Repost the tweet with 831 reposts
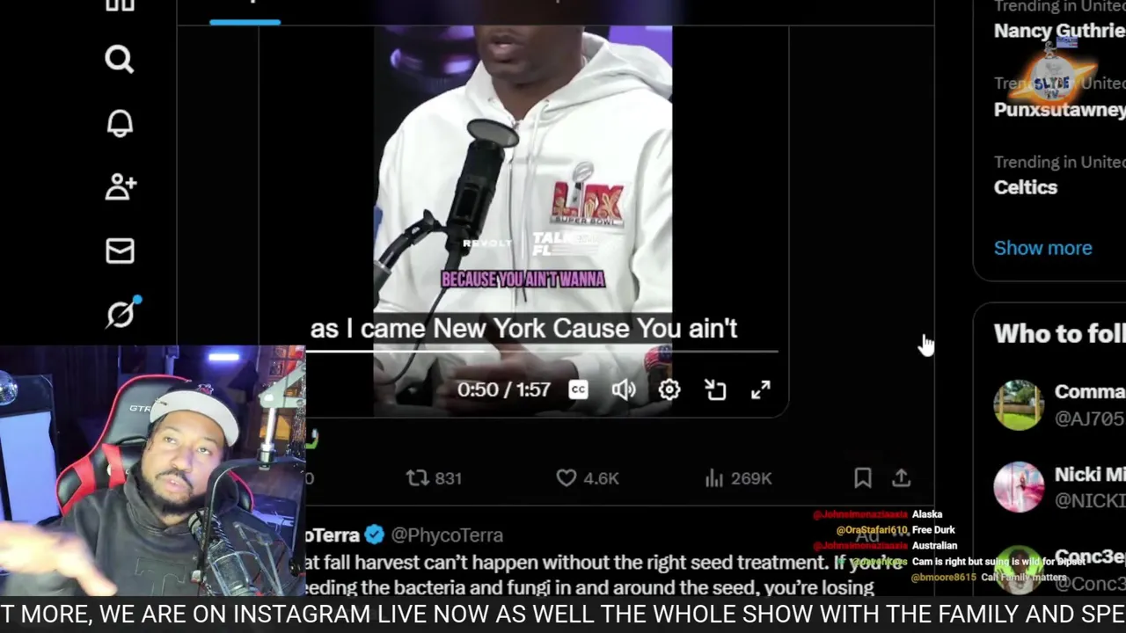The height and width of the screenshot is (633, 1126). pyautogui.click(x=434, y=477)
